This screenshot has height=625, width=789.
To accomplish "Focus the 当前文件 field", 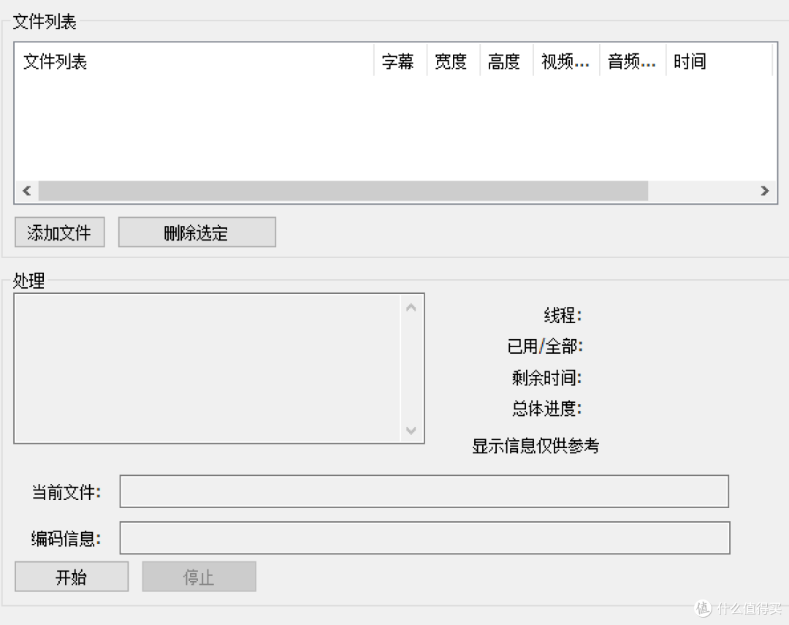I will (x=424, y=491).
